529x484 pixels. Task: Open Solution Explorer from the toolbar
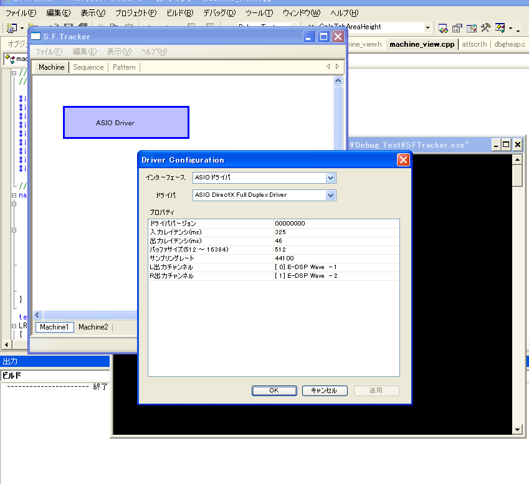pos(443,28)
